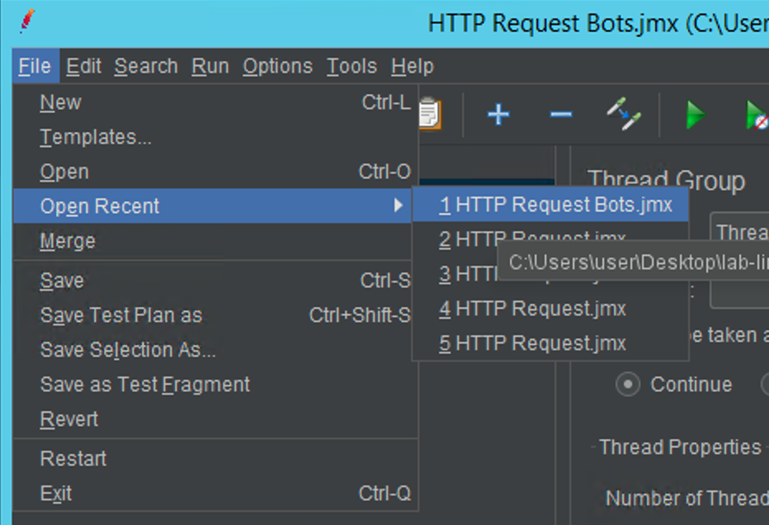Click the JMeter feather icon in the title bar

27,21
